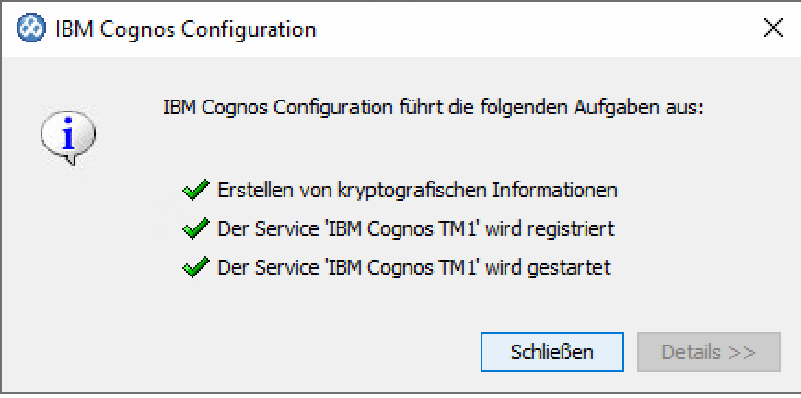
Task: Click the 'IBM Cognos Configuration' window title text
Action: (185, 29)
